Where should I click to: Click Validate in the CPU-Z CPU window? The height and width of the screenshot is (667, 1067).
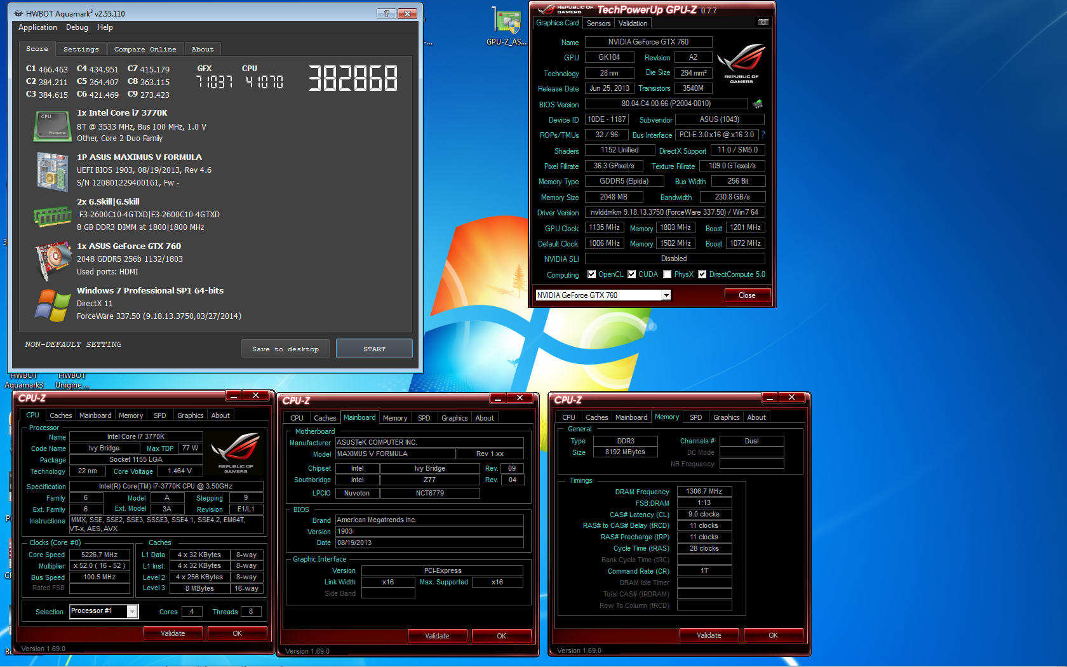(x=173, y=633)
